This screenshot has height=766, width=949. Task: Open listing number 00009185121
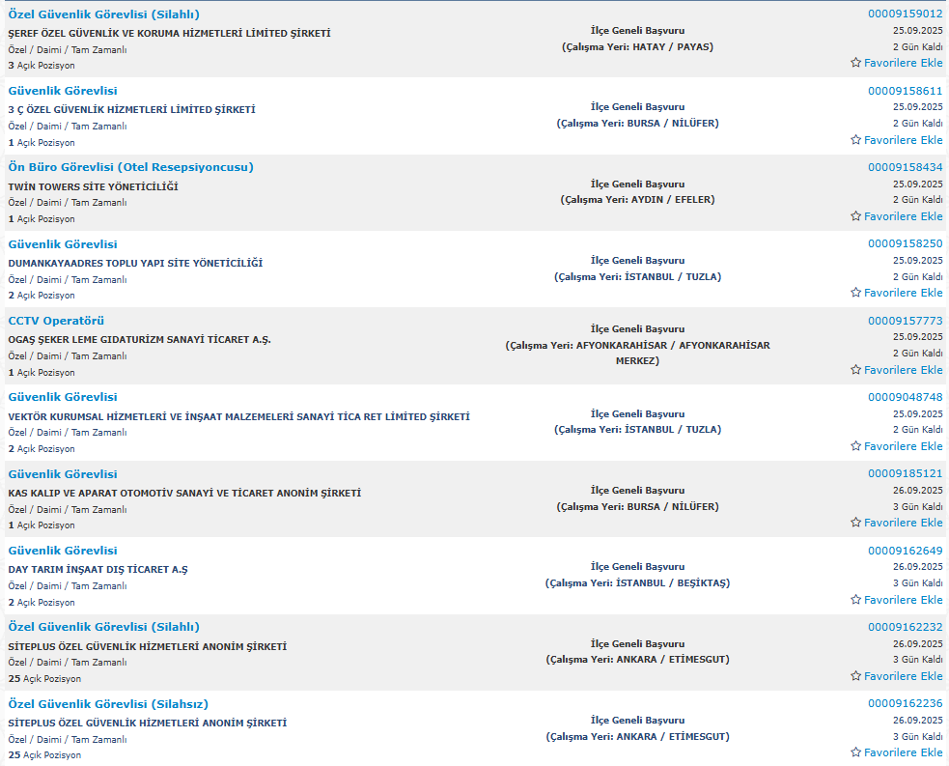click(905, 473)
